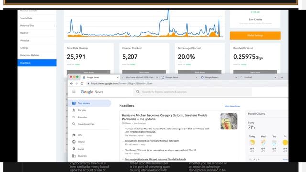Select Help Desk in dashboard sidebar
306x172 pixels.
[x=37, y=63]
